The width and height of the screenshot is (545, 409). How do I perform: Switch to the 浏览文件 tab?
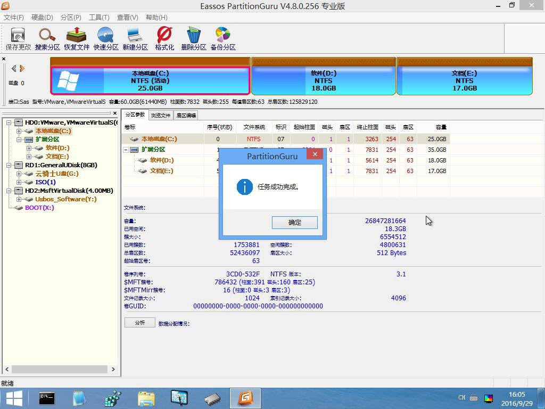click(x=160, y=115)
